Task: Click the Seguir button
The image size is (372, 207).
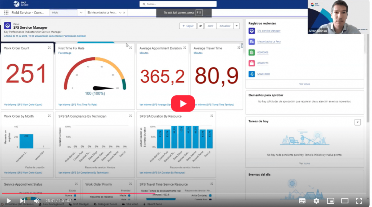Action: click(x=188, y=26)
